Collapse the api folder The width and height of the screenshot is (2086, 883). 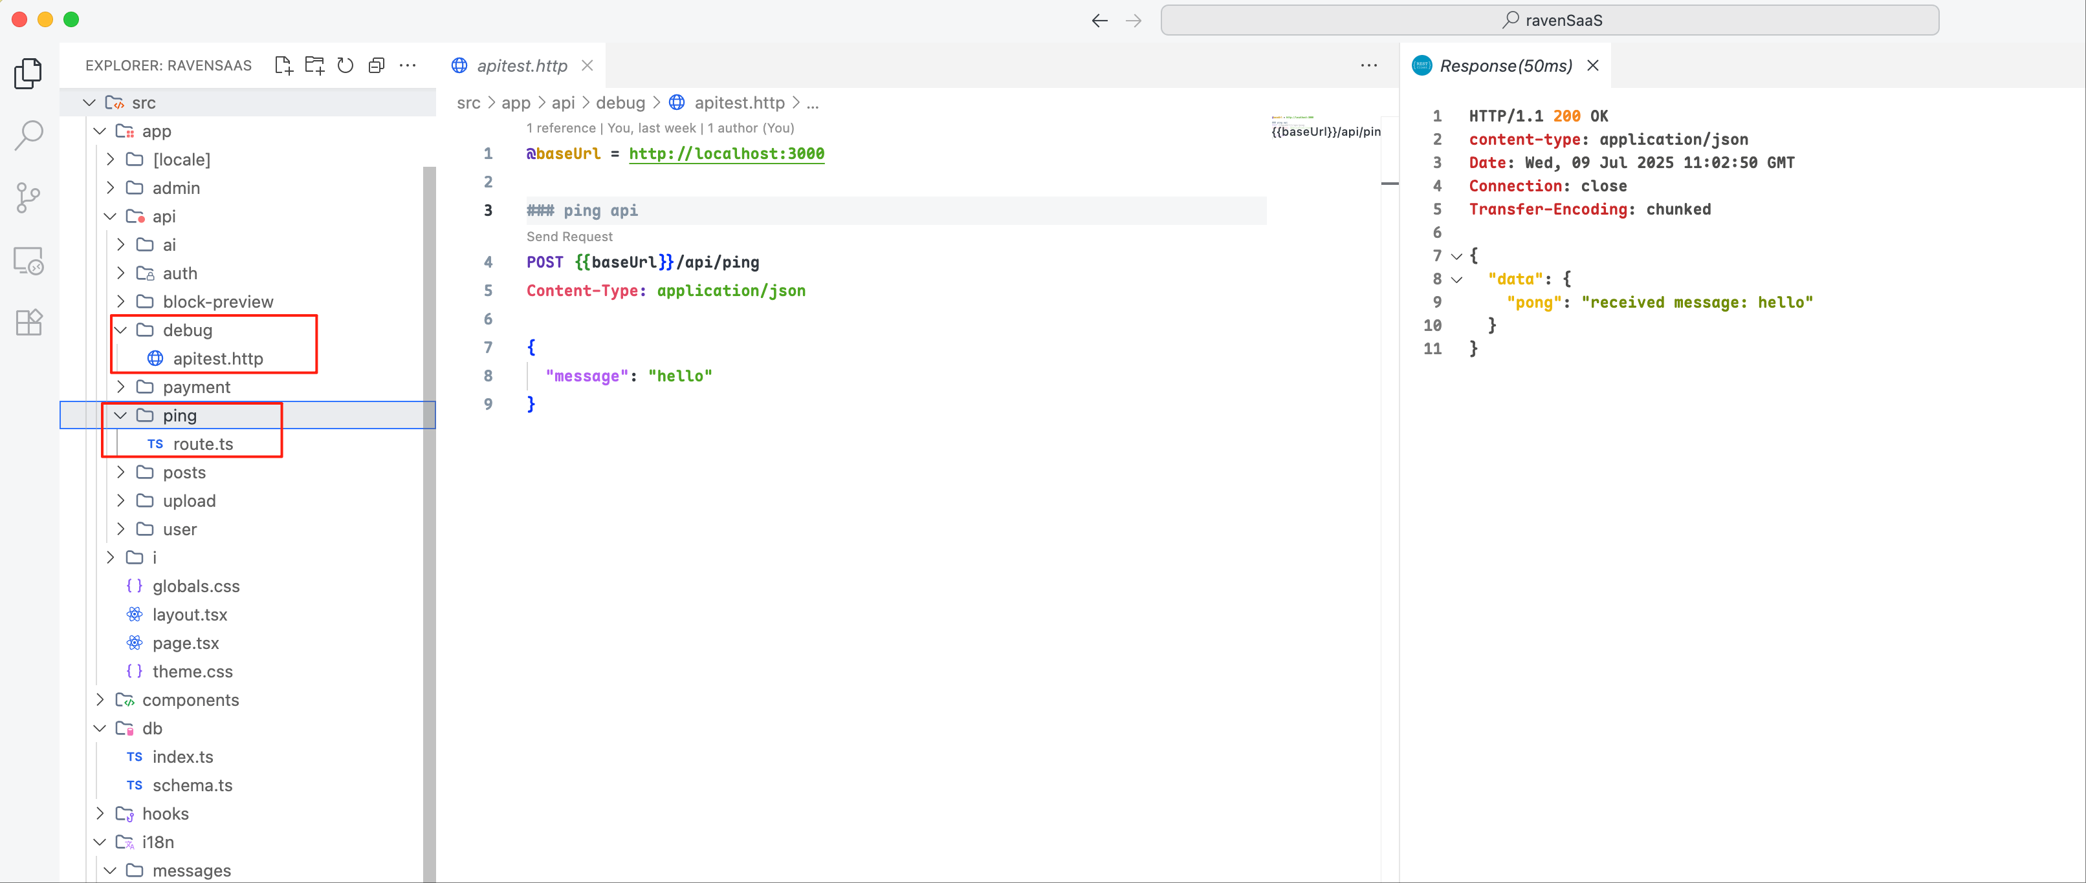[x=111, y=216]
